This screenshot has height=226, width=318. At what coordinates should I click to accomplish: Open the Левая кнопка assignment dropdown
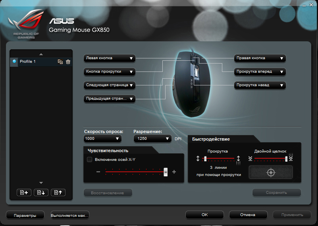[x=110, y=58]
